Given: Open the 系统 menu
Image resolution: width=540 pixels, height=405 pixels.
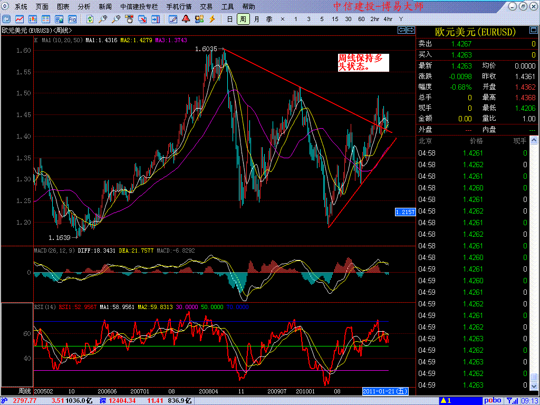Looking at the screenshot, I should (x=21, y=6).
